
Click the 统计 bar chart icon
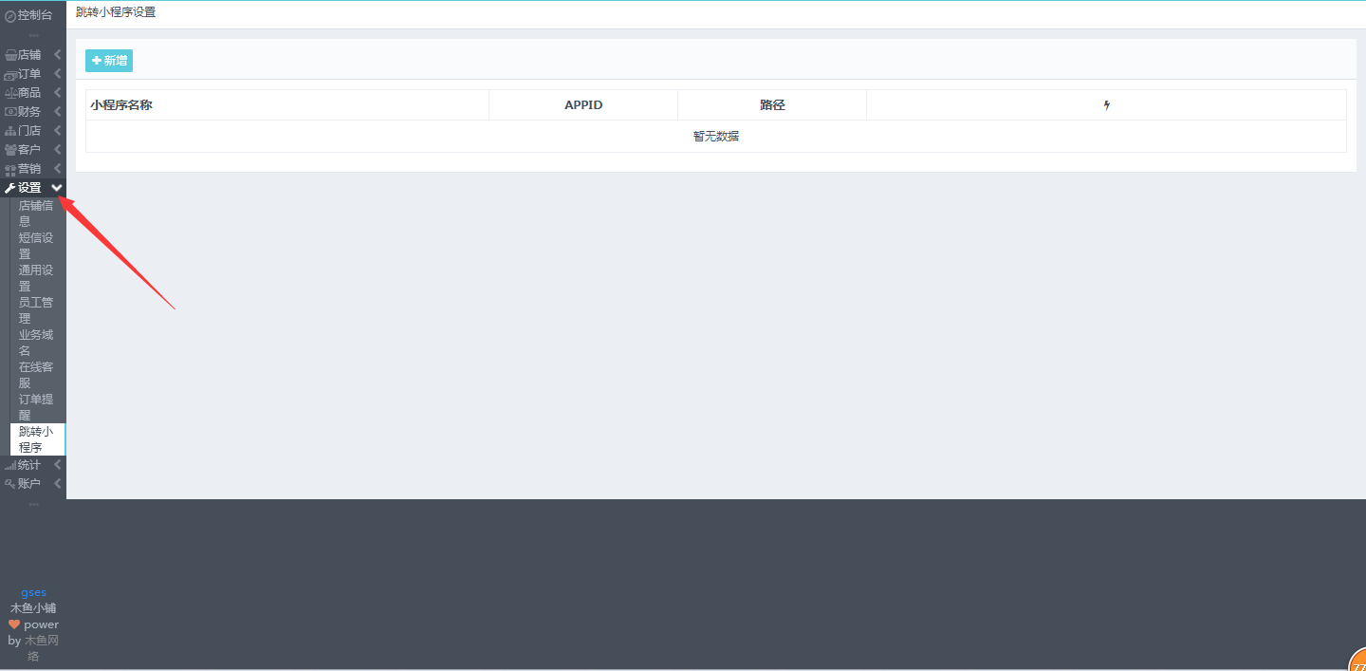[x=10, y=465]
